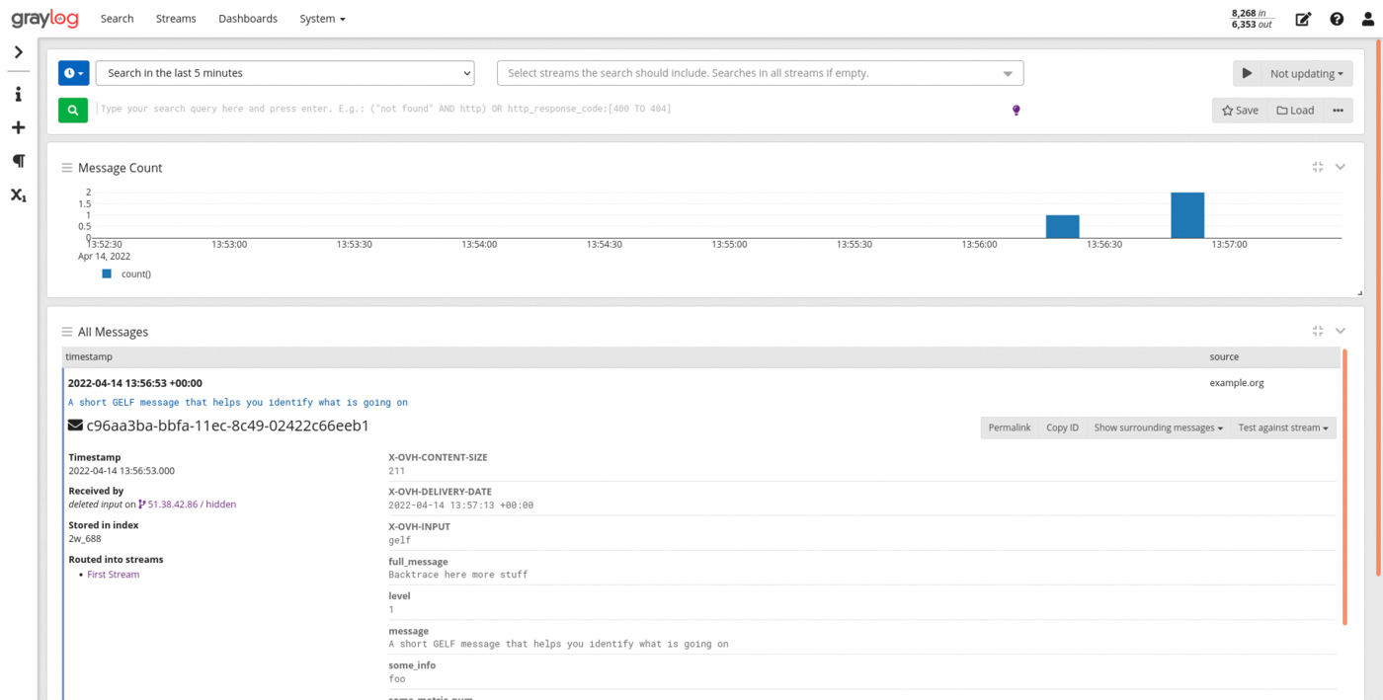The width and height of the screenshot is (1383, 700).
Task: Save the current search
Action: tap(1240, 110)
